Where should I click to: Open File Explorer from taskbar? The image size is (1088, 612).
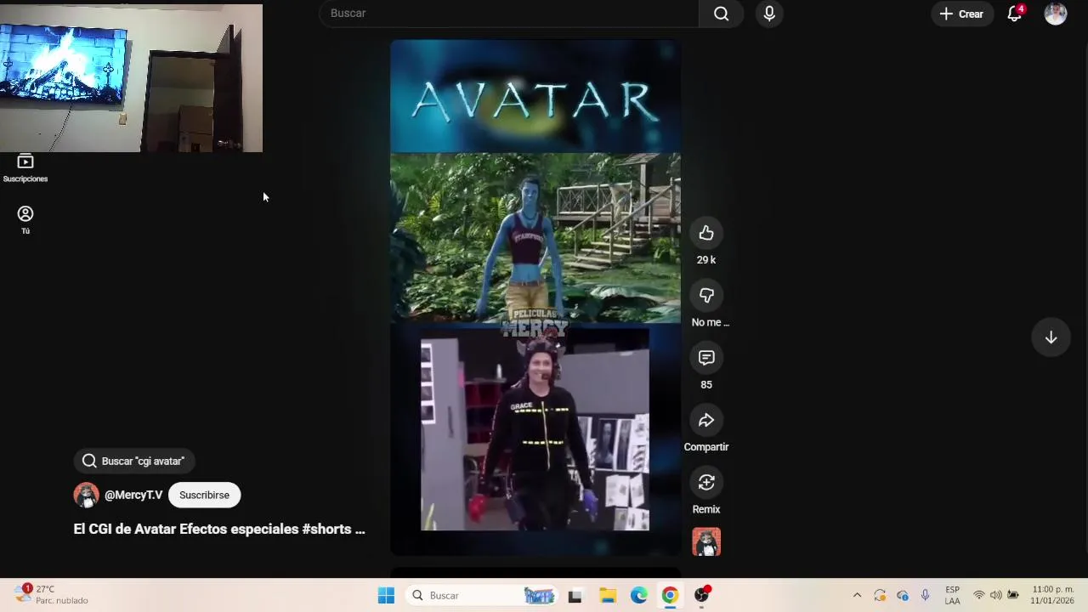607,596
